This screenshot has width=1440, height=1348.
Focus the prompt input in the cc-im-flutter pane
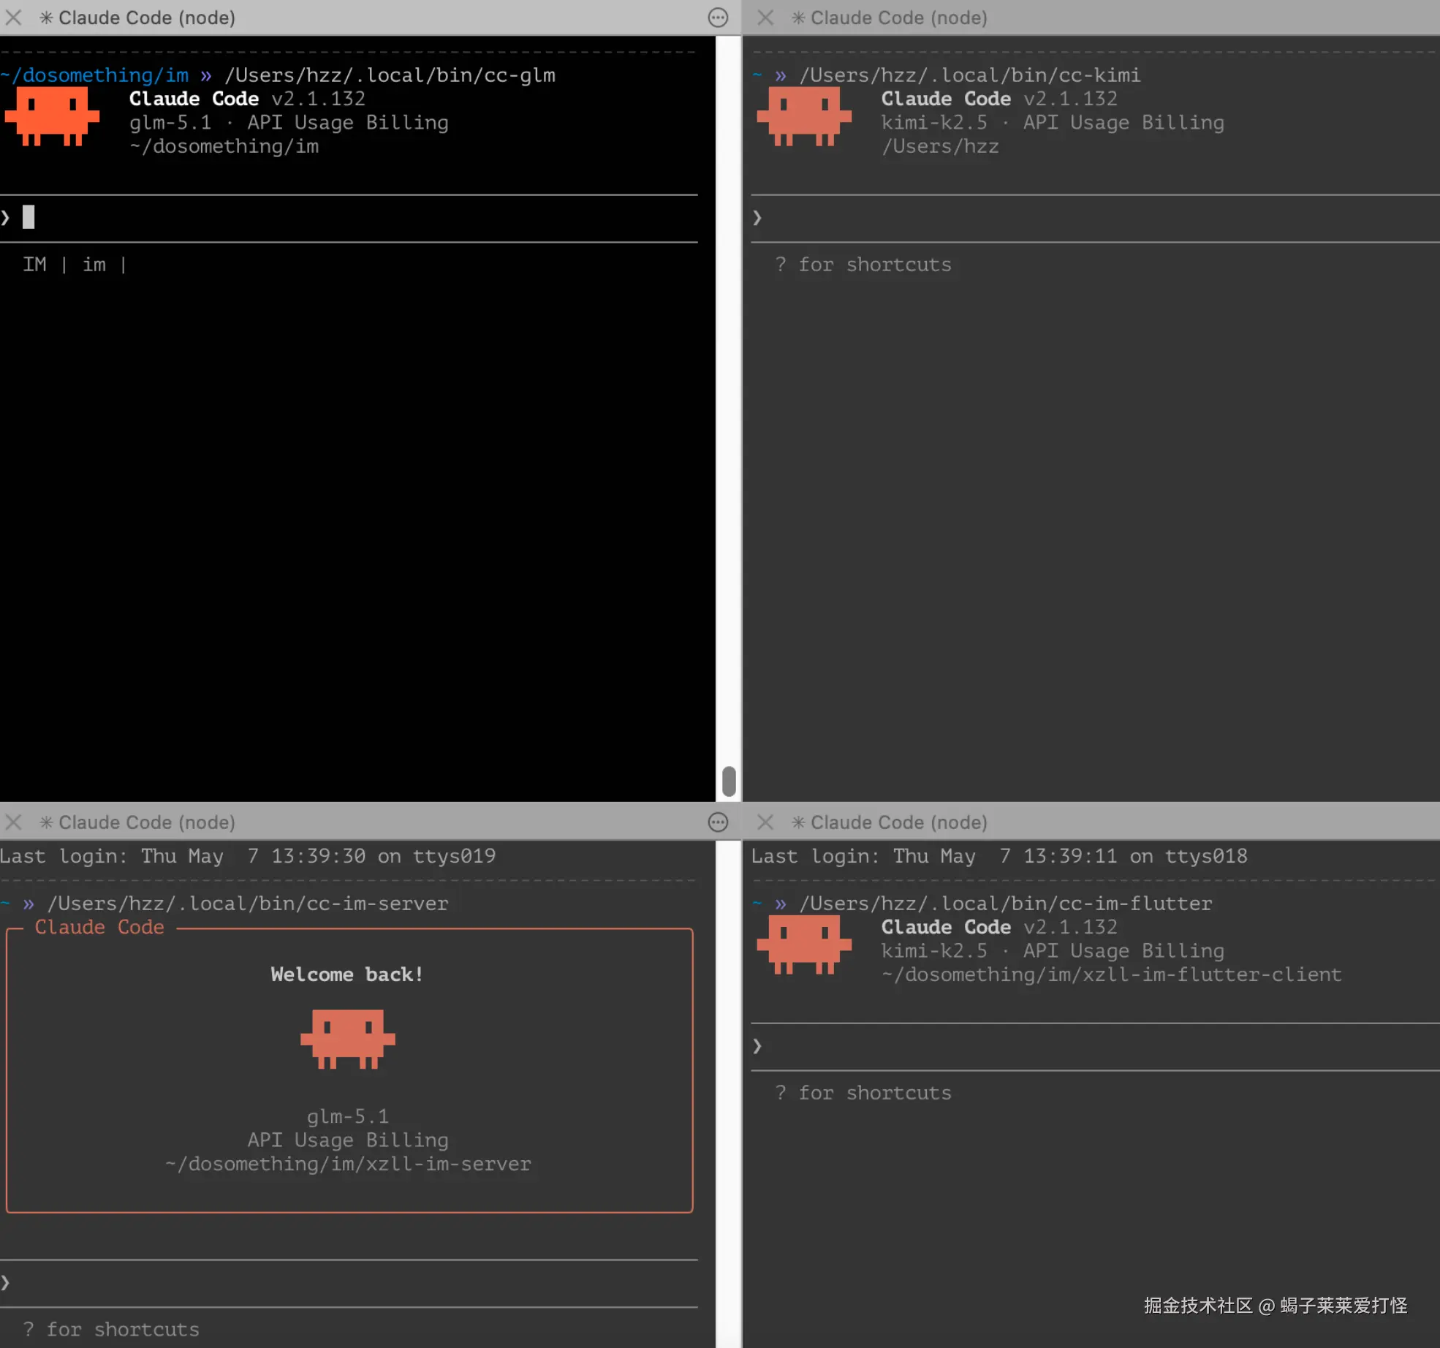coord(1095,1046)
